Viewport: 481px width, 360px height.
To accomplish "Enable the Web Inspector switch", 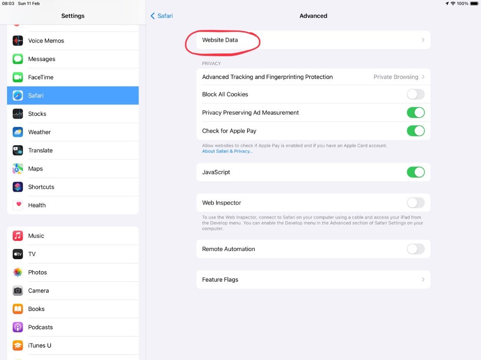I will [416, 202].
